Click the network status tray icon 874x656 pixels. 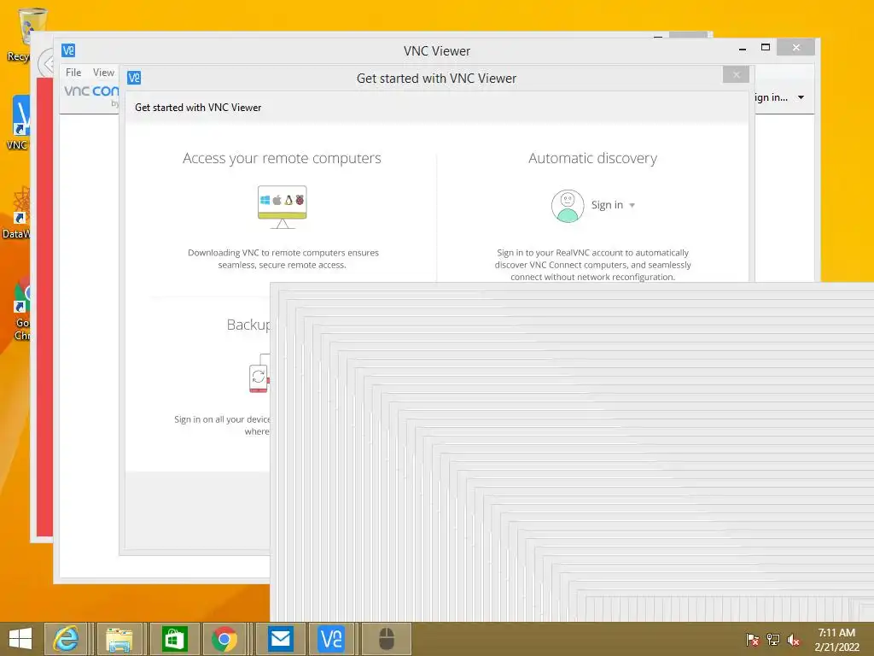point(773,639)
